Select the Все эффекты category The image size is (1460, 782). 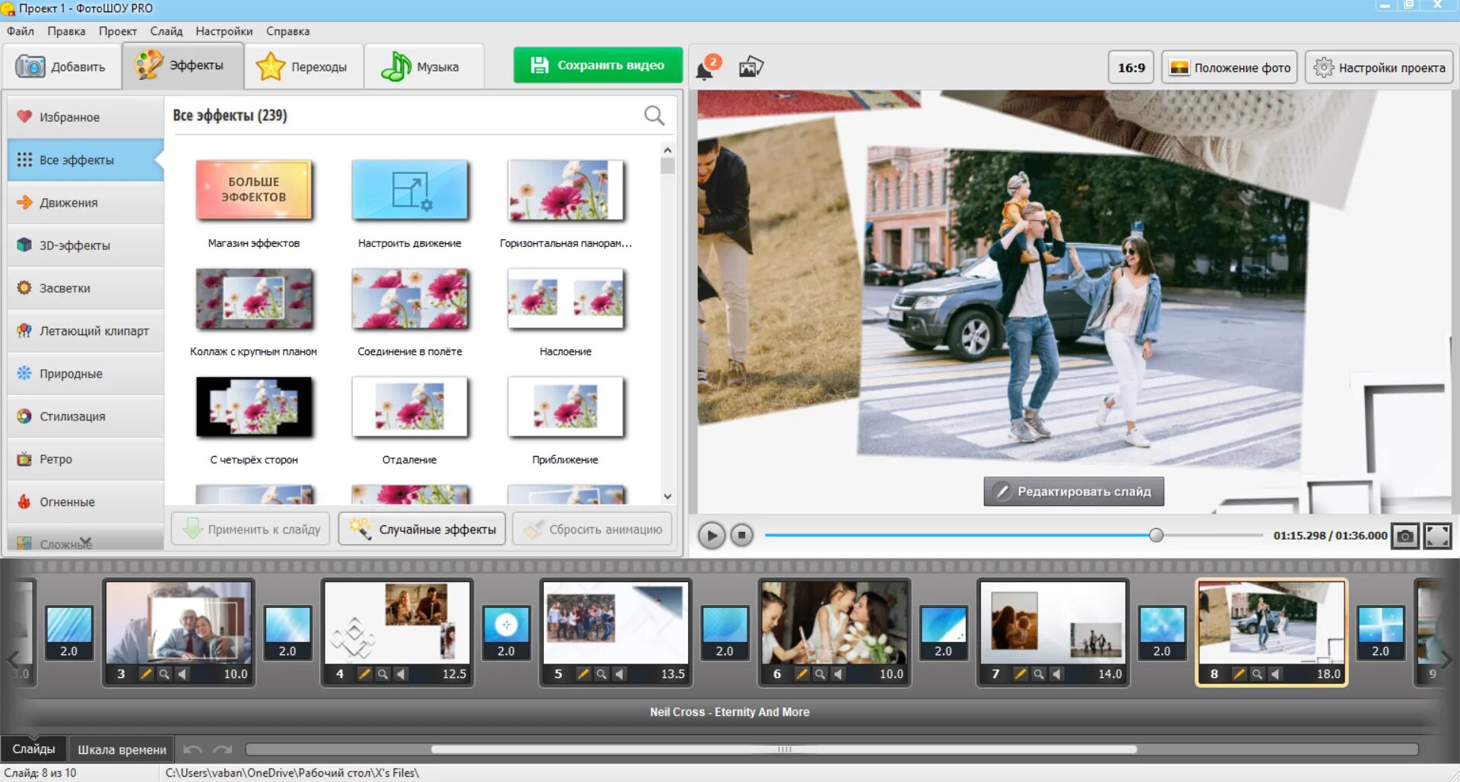coord(86,160)
